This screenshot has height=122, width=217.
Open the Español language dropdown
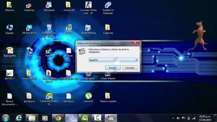tap(113, 60)
